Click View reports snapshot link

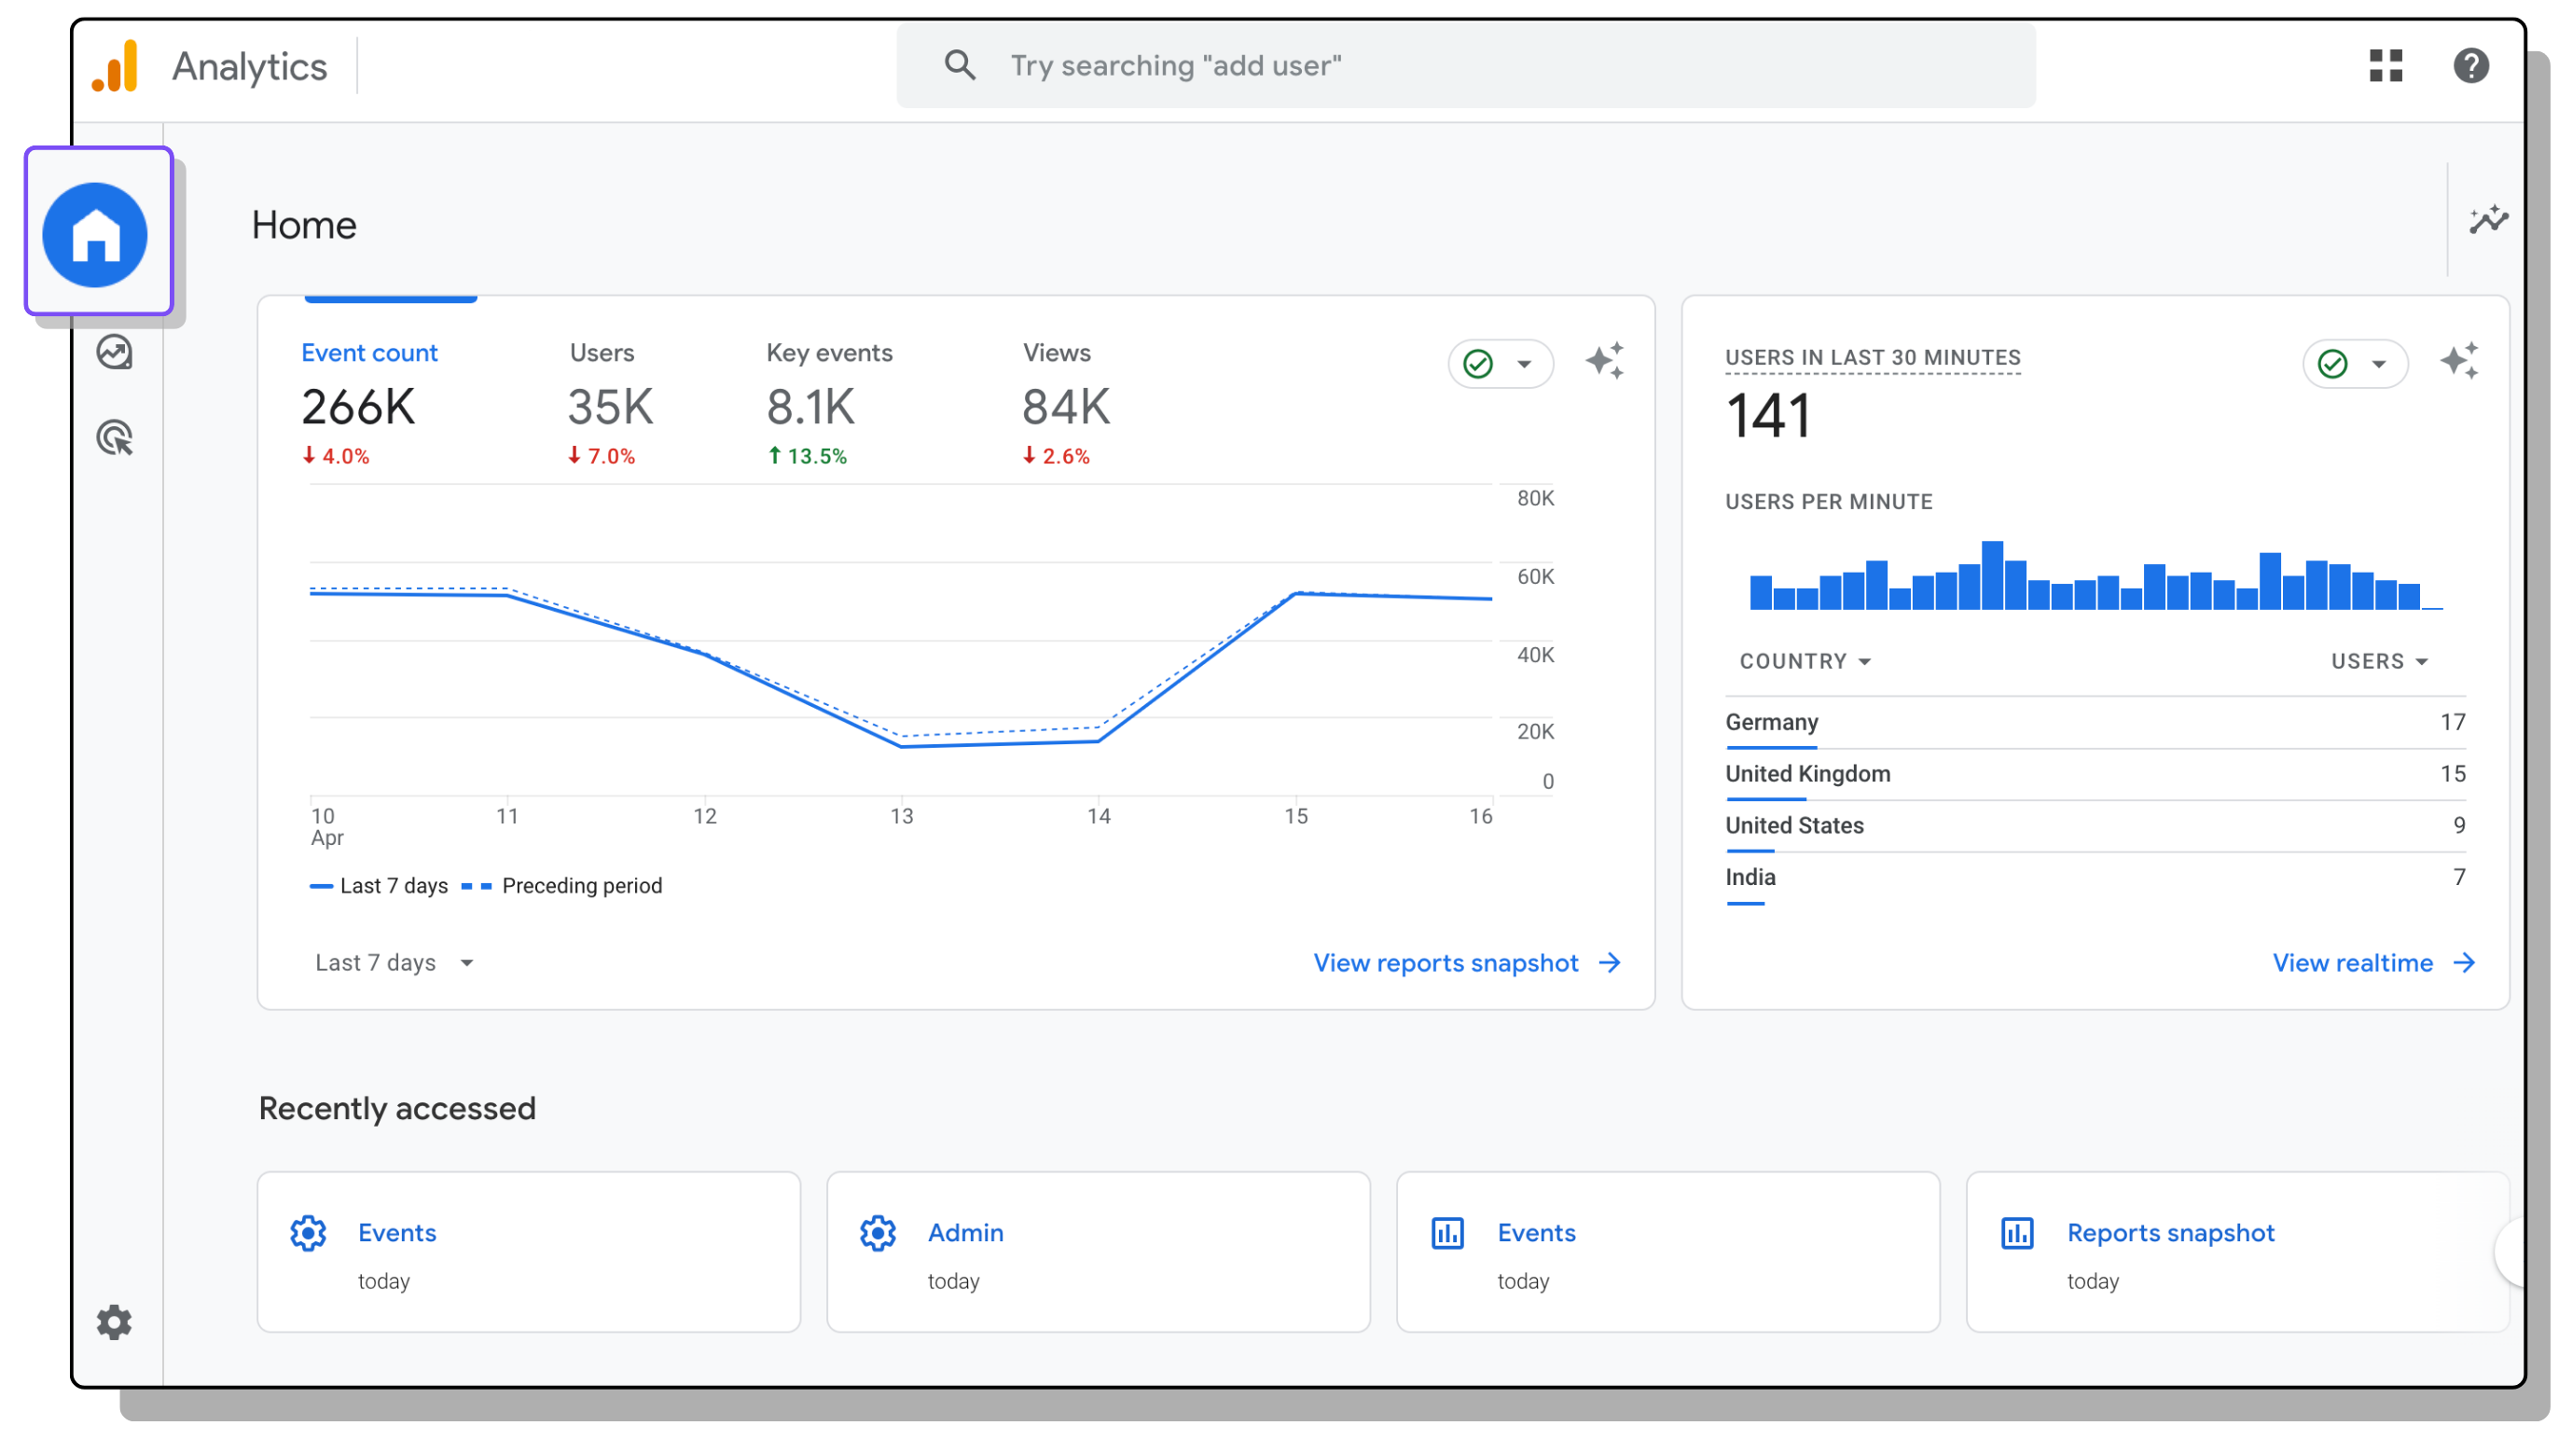[1464, 962]
